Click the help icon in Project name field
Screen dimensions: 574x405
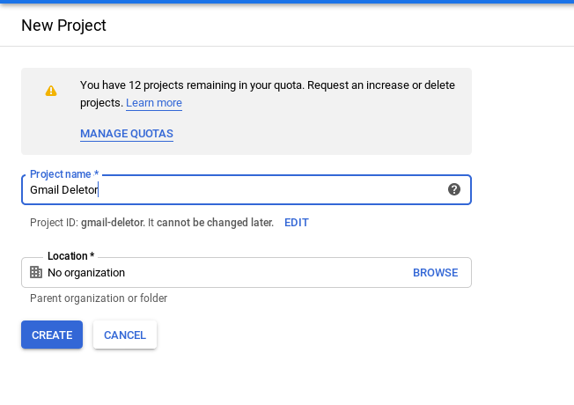pyautogui.click(x=454, y=189)
